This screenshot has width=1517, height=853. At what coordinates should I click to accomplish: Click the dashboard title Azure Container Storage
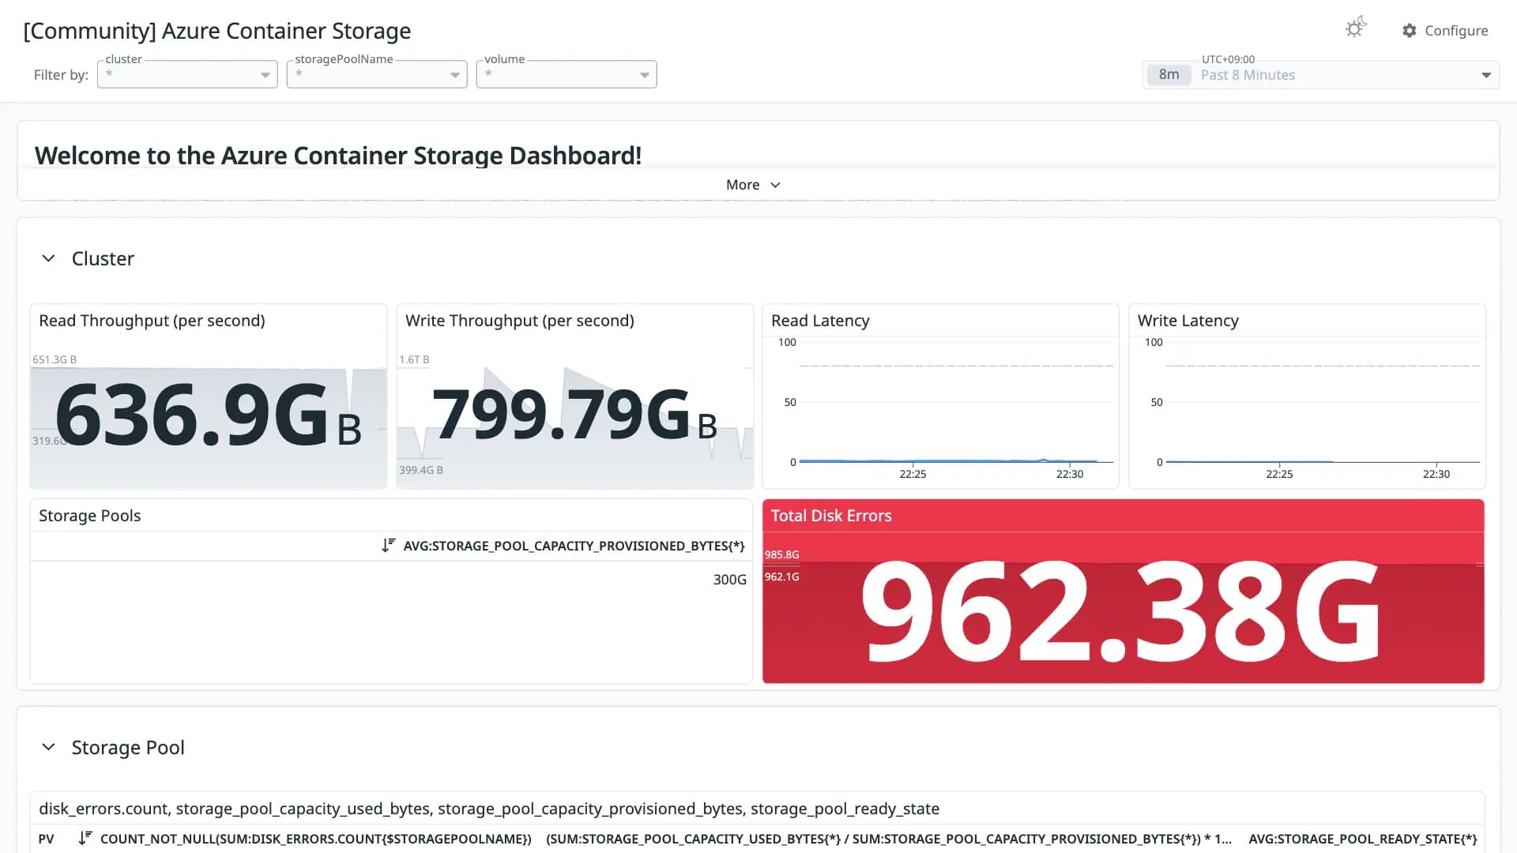tap(217, 31)
